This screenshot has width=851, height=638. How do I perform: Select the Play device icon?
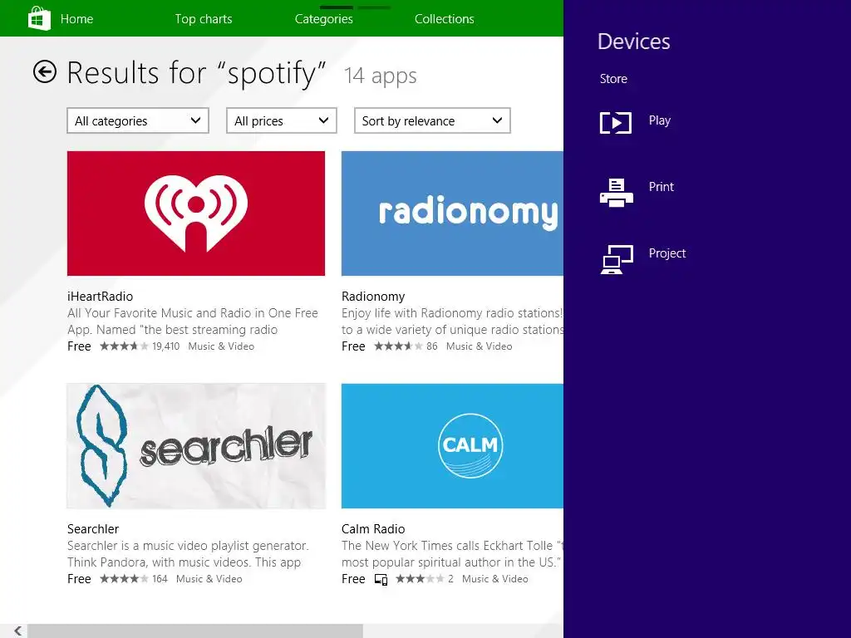tap(616, 123)
